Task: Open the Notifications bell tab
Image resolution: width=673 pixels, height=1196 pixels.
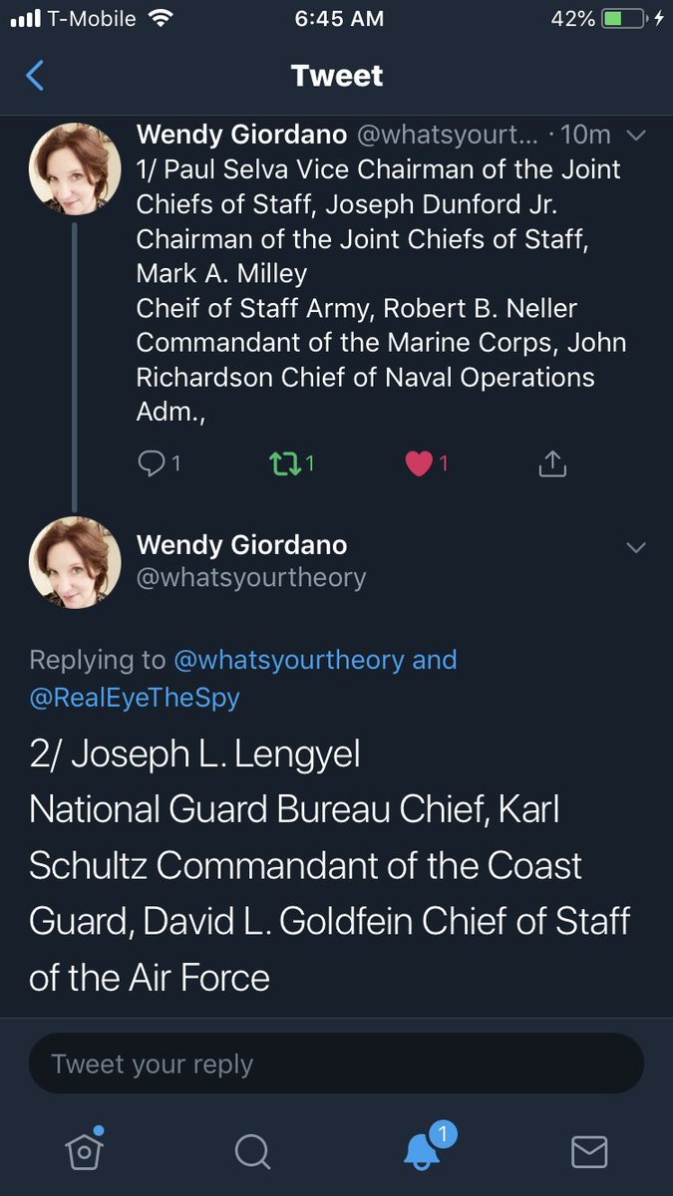Action: pos(421,1151)
